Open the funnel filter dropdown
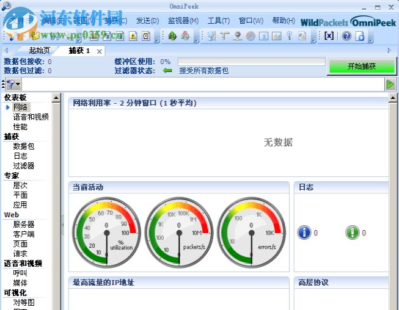Viewport: 399px width, 310px height. click(x=13, y=84)
